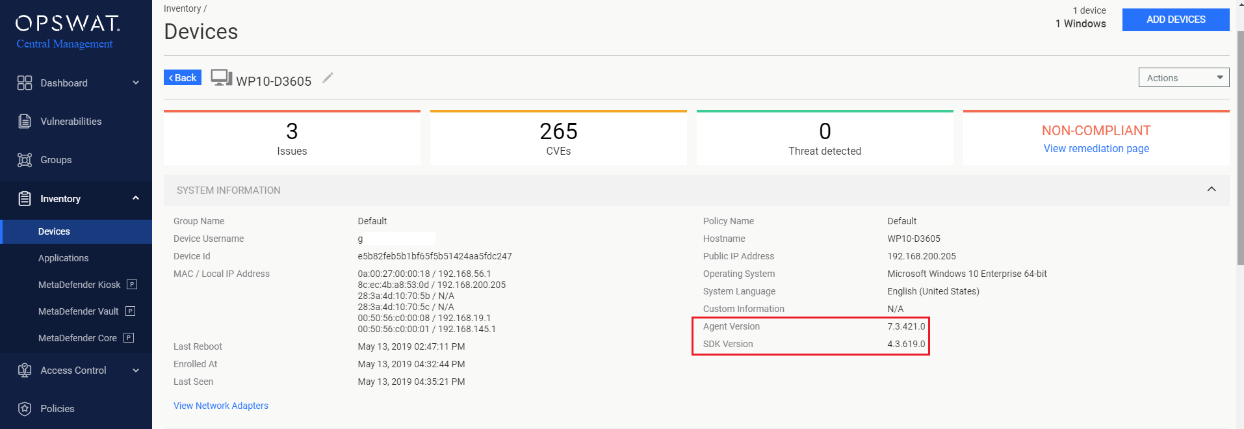Expand the Dashboard menu chevron

coord(136,83)
